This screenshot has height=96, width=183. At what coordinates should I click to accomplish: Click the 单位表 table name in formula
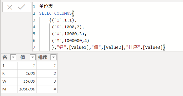(46, 6)
